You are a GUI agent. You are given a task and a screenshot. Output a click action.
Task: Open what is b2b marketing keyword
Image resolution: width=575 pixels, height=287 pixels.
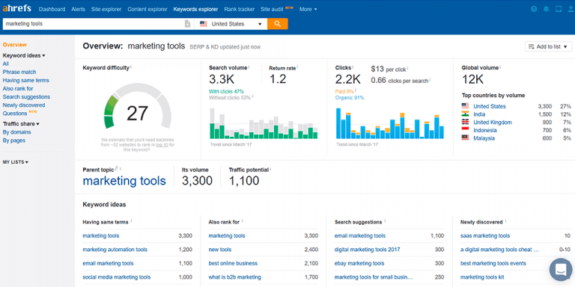(234, 277)
